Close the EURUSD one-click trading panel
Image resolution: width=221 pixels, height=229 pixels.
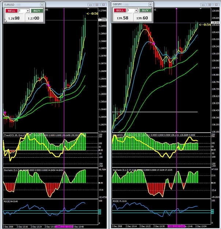[x=42, y=5]
